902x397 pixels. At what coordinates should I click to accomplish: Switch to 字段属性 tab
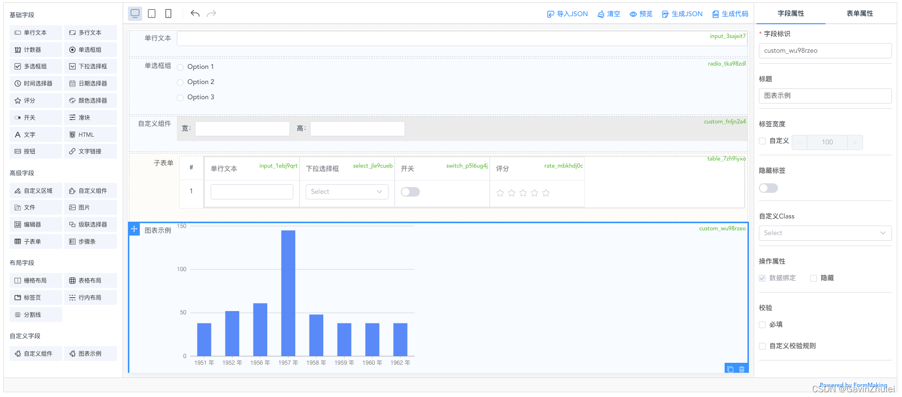[791, 13]
